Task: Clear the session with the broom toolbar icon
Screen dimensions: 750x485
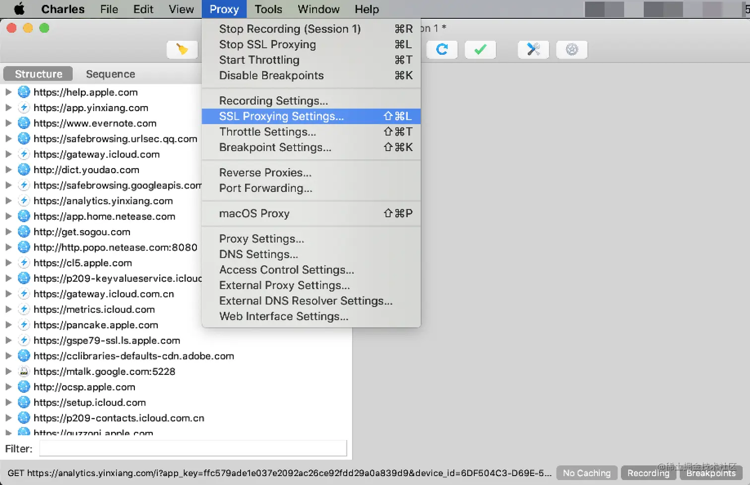Action: click(x=182, y=50)
